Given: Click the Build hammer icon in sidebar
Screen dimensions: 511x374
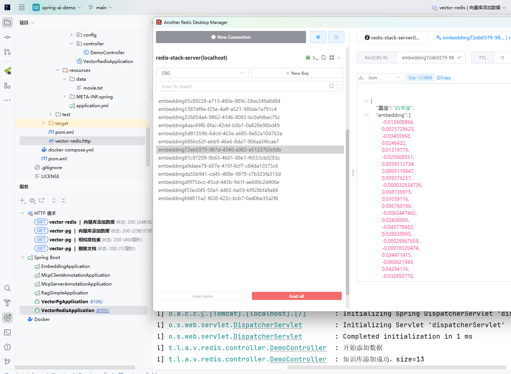Looking at the screenshot, I should point(7,303).
